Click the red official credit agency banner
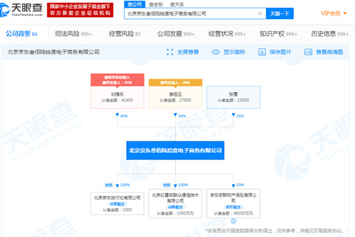This screenshot has width=355, height=237. coord(80,10)
